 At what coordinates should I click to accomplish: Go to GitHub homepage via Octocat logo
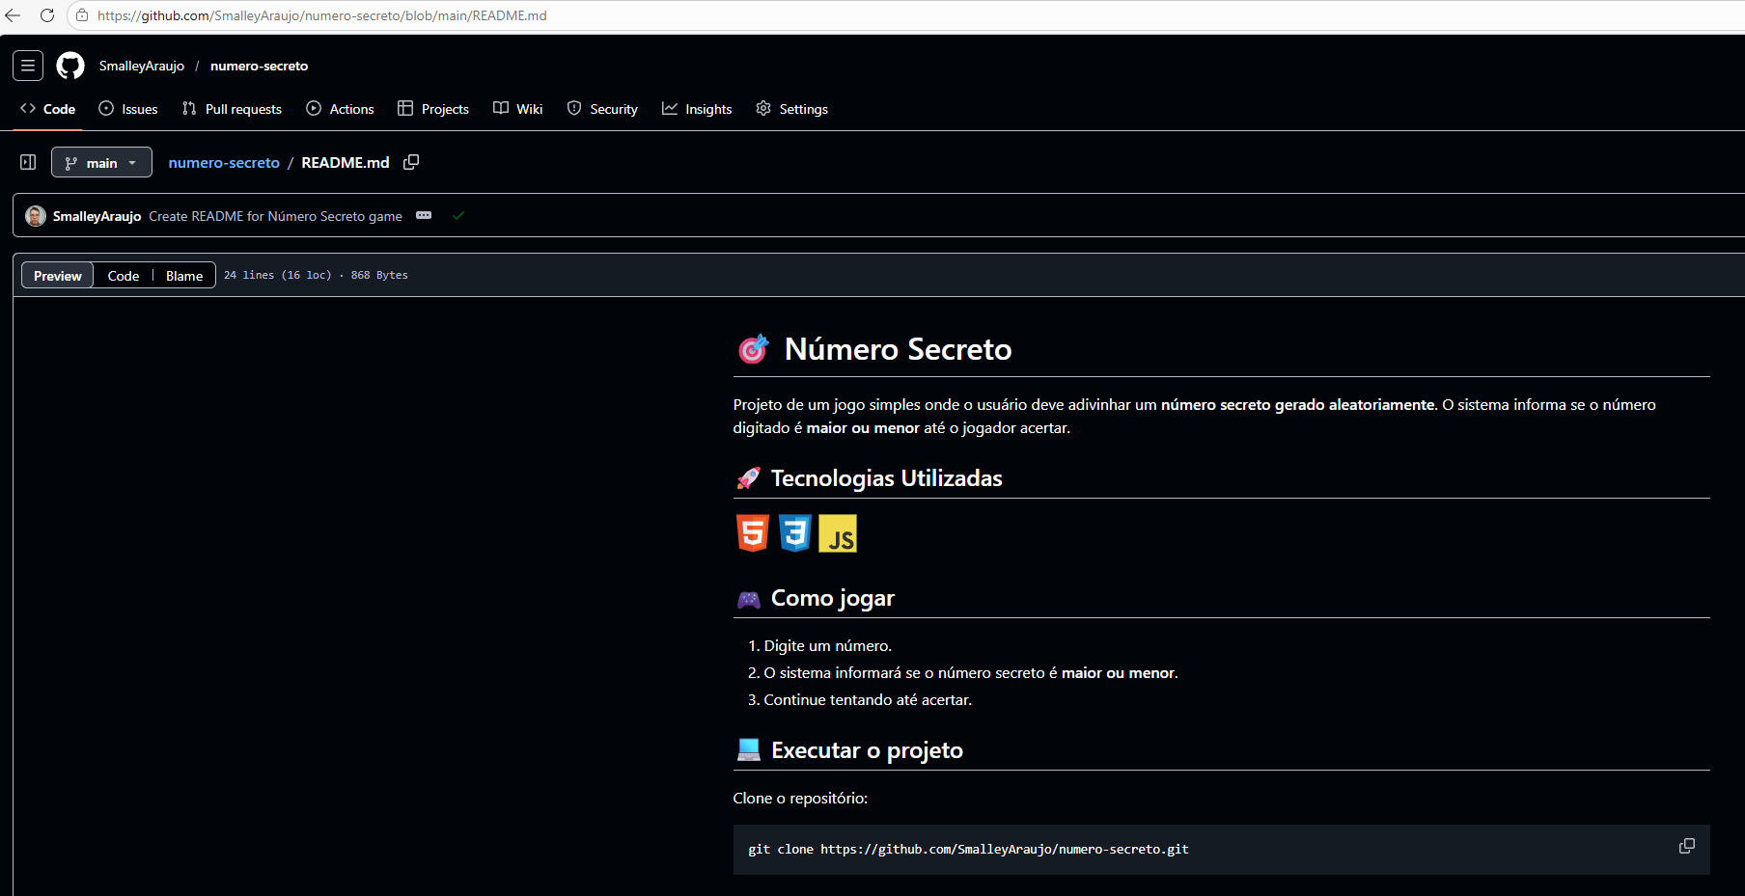70,66
